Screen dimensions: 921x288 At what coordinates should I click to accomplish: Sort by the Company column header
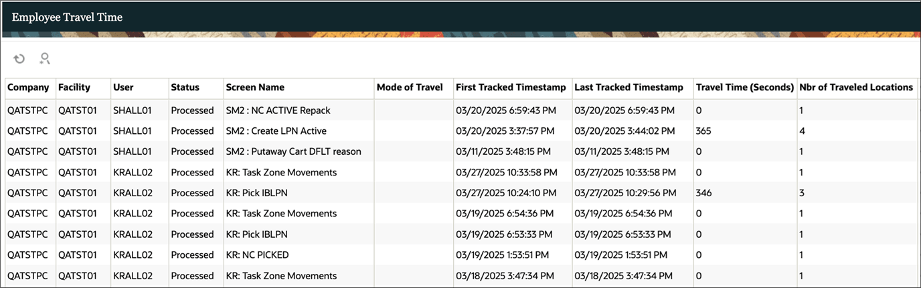28,88
